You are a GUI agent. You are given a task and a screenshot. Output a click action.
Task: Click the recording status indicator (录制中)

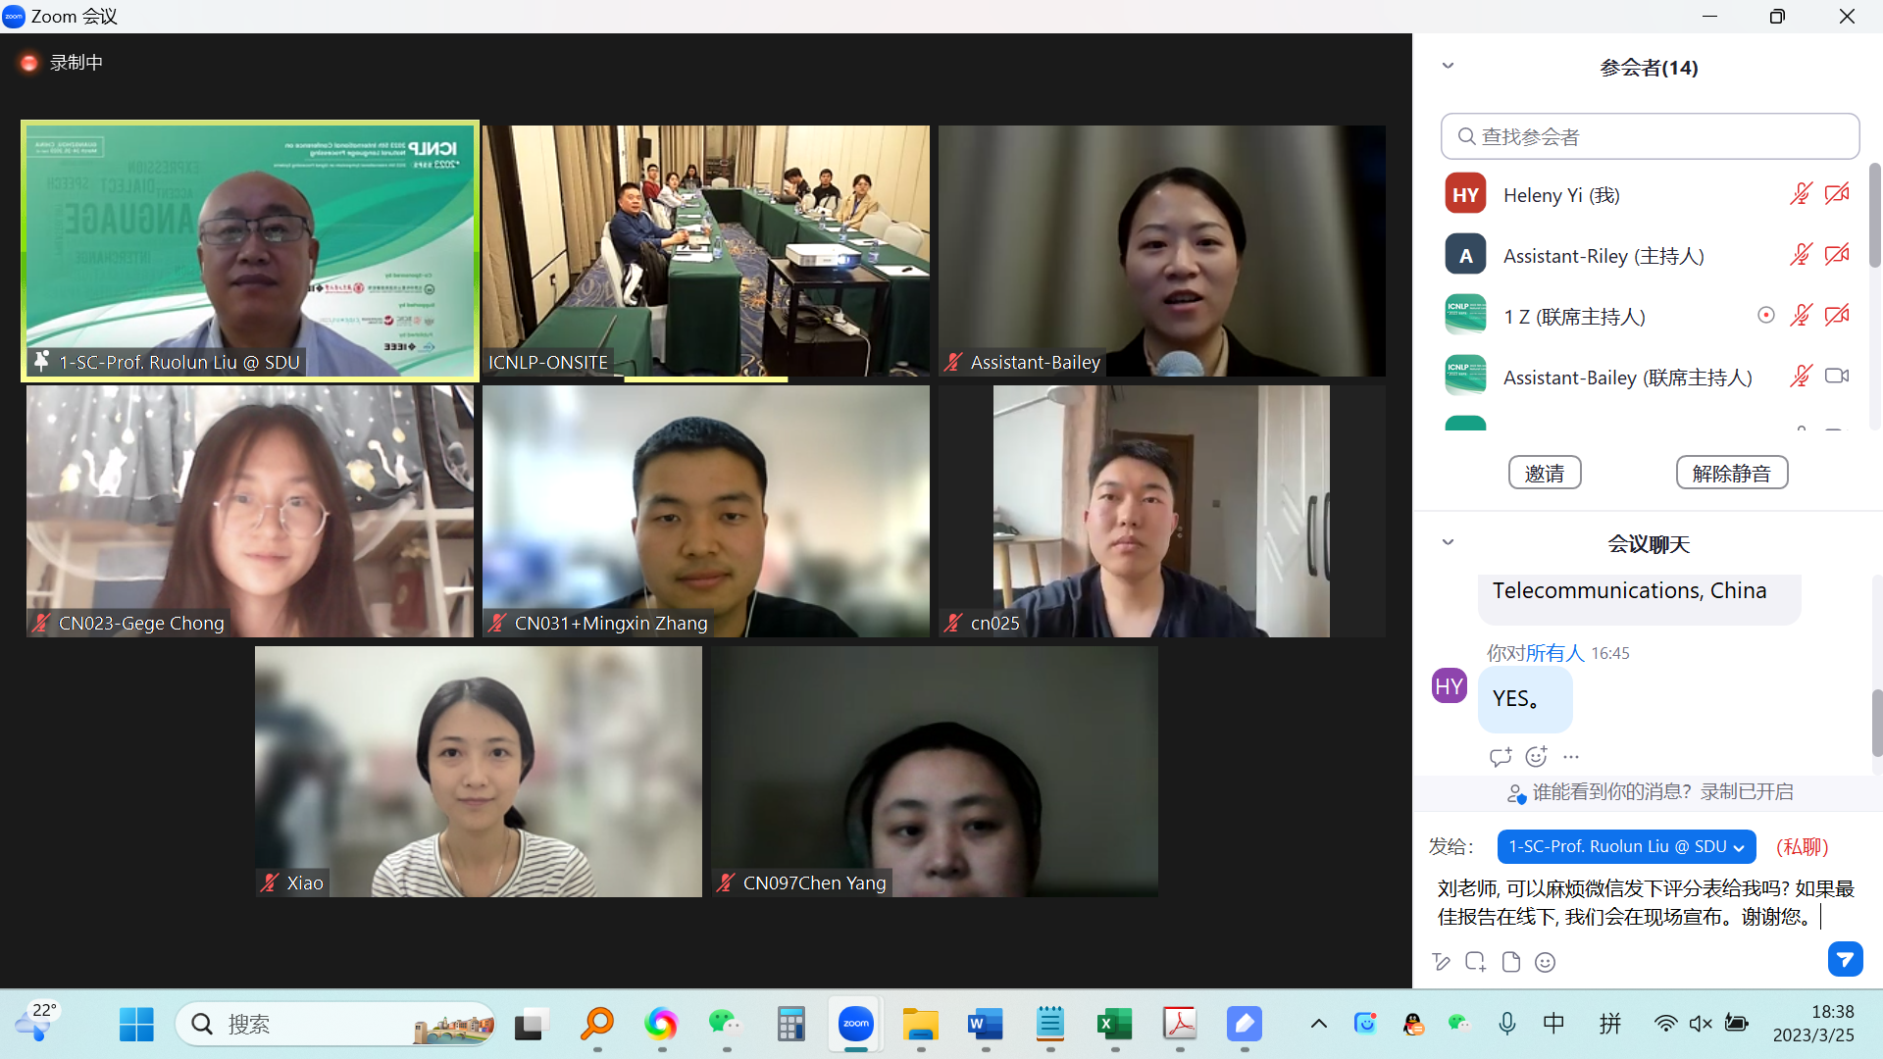61,63
